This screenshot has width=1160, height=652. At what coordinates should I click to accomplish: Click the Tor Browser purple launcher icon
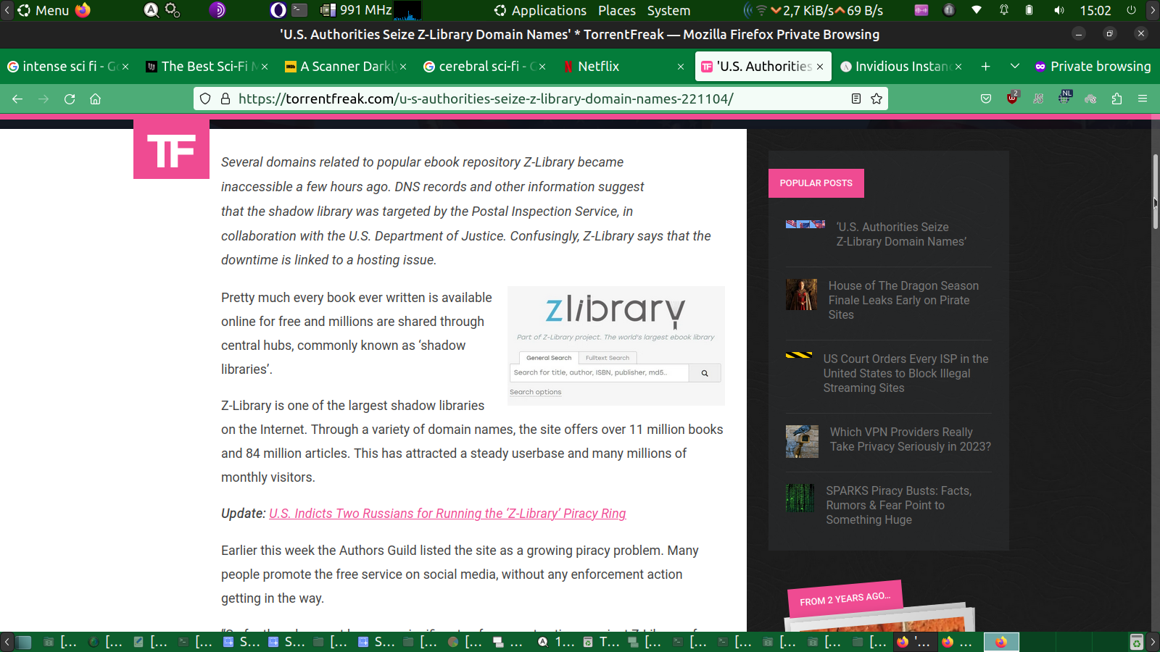pyautogui.click(x=217, y=10)
